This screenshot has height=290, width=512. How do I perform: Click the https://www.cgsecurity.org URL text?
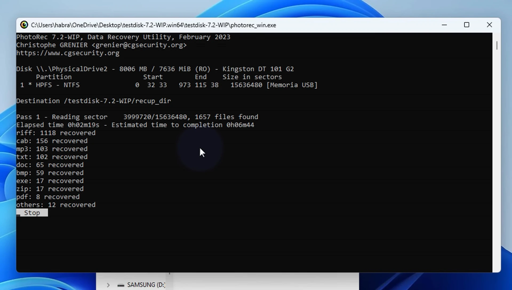point(68,53)
